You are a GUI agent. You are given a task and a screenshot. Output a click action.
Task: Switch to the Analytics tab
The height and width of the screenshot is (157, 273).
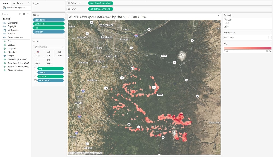[18, 3]
